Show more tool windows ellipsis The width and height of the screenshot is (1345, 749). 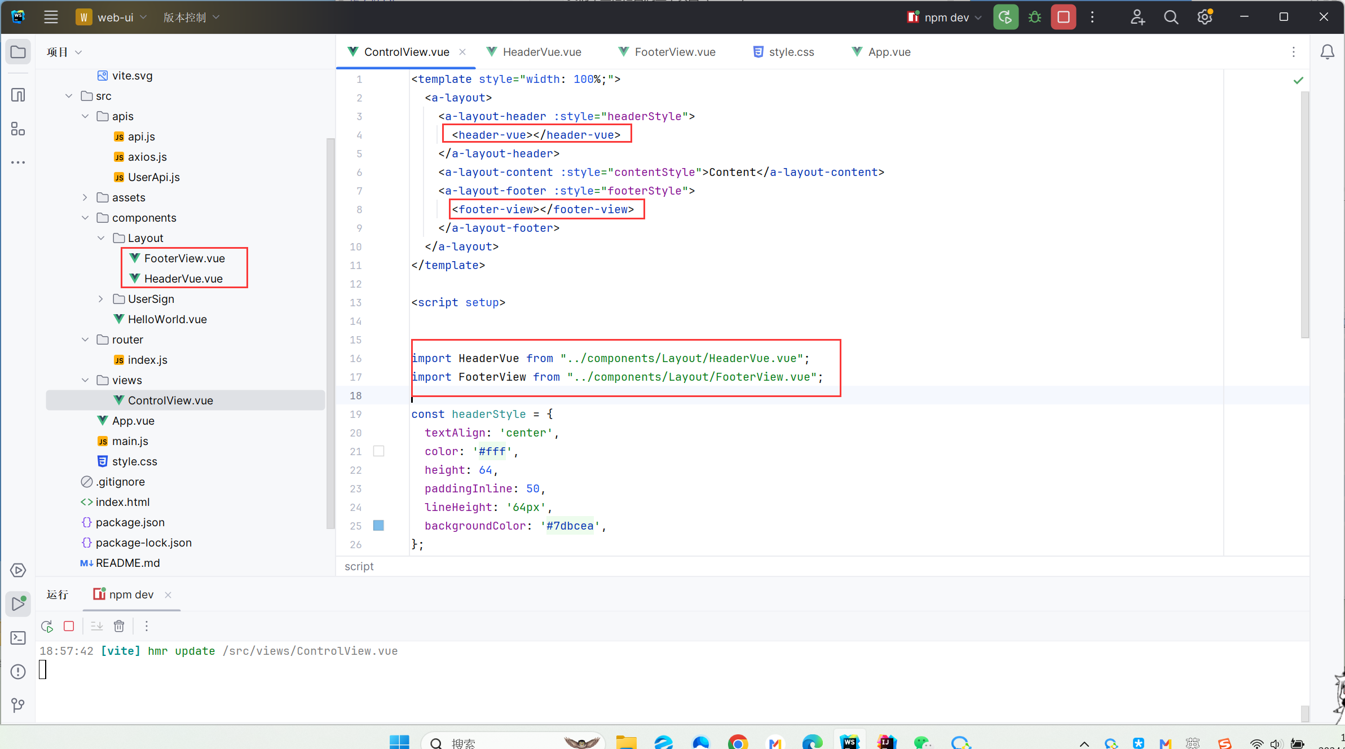pos(18,162)
